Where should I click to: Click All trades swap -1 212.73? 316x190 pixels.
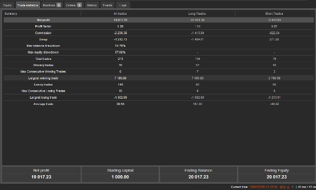pyautogui.click(x=120, y=39)
